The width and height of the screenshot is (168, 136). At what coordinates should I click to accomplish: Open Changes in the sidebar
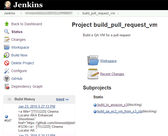click(x=18, y=40)
